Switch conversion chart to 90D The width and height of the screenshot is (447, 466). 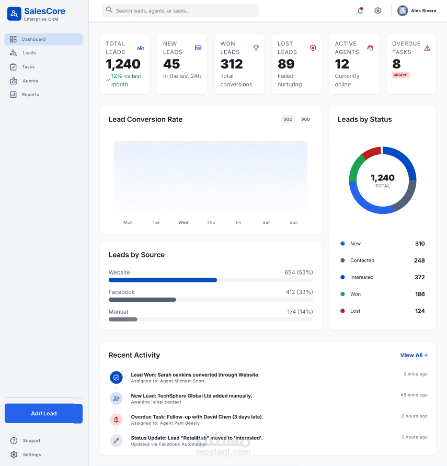(x=305, y=119)
